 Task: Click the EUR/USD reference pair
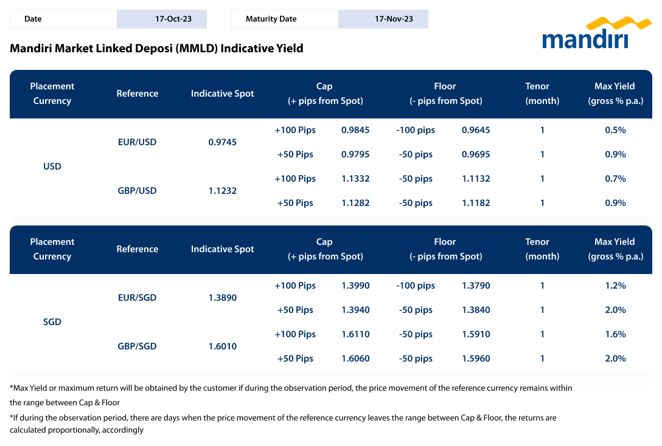(x=138, y=142)
